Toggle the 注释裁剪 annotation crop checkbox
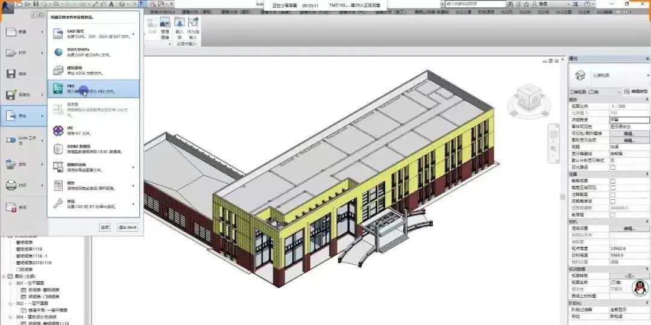Screen dimensions: 651x325 tap(613, 194)
